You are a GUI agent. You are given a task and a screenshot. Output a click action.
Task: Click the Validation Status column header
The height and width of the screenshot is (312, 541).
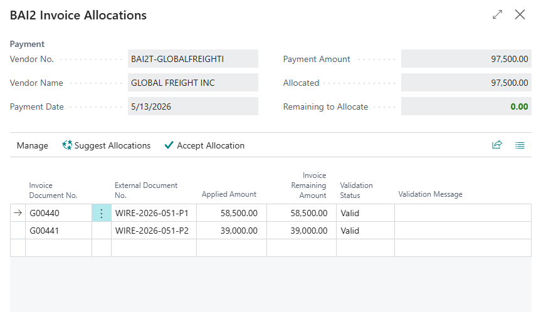(x=356, y=190)
